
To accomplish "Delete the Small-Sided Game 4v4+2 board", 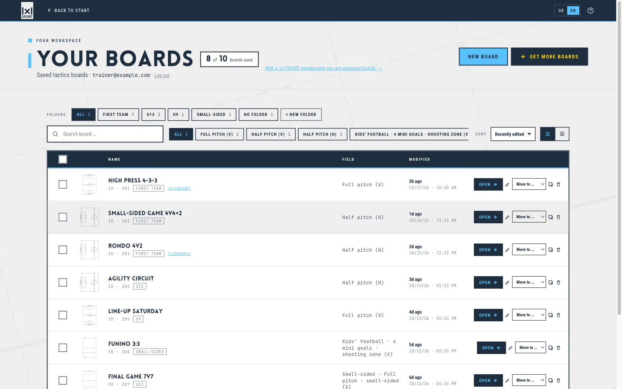I will point(559,217).
